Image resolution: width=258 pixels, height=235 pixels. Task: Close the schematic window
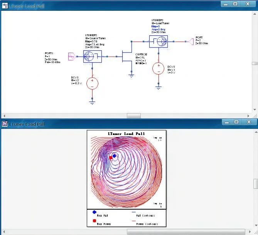point(248,4)
